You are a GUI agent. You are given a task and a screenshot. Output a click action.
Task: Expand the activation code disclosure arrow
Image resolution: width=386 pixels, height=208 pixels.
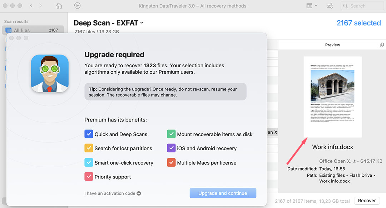click(139, 193)
